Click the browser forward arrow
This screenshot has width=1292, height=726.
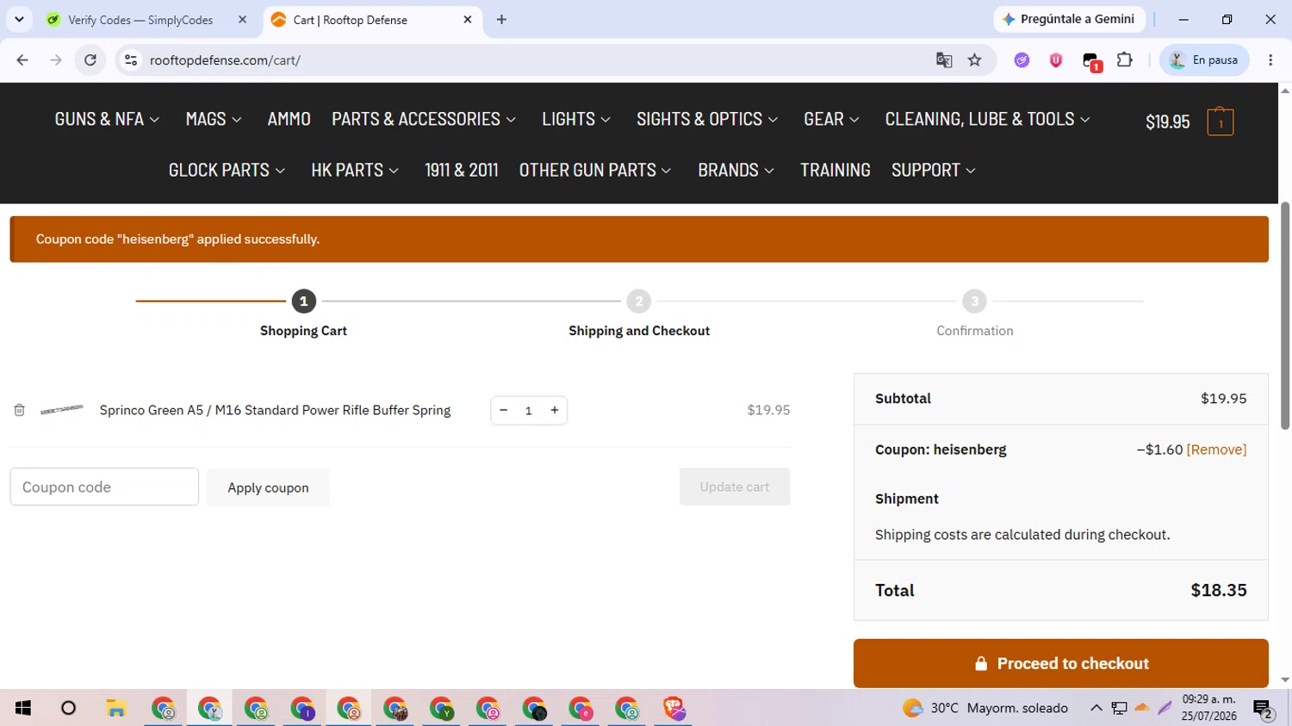click(x=56, y=60)
